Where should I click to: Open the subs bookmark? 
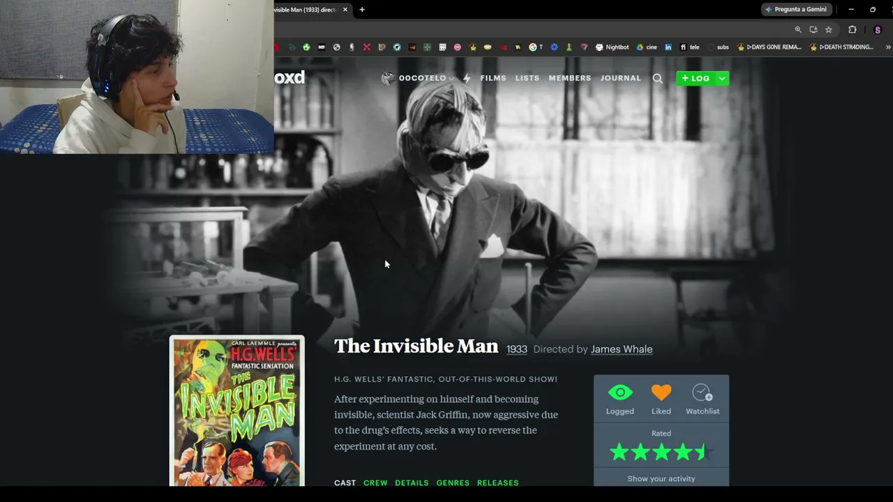[x=718, y=47]
